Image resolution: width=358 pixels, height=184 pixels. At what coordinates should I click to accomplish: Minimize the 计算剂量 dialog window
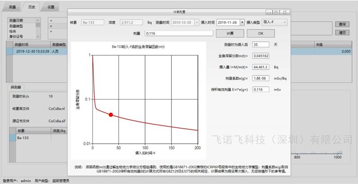268,12
